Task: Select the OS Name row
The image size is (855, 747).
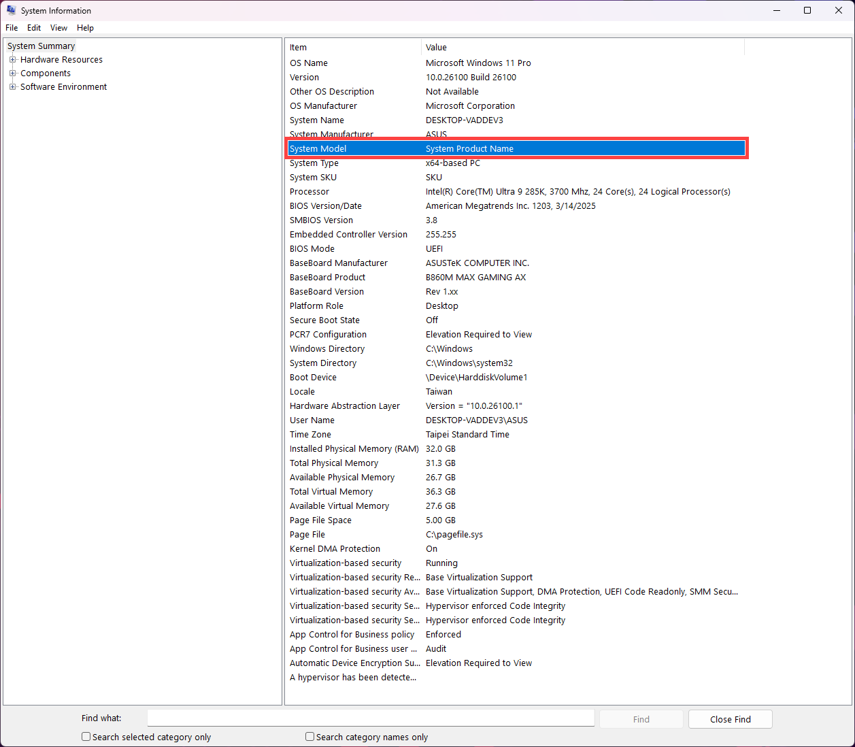Action: click(516, 63)
